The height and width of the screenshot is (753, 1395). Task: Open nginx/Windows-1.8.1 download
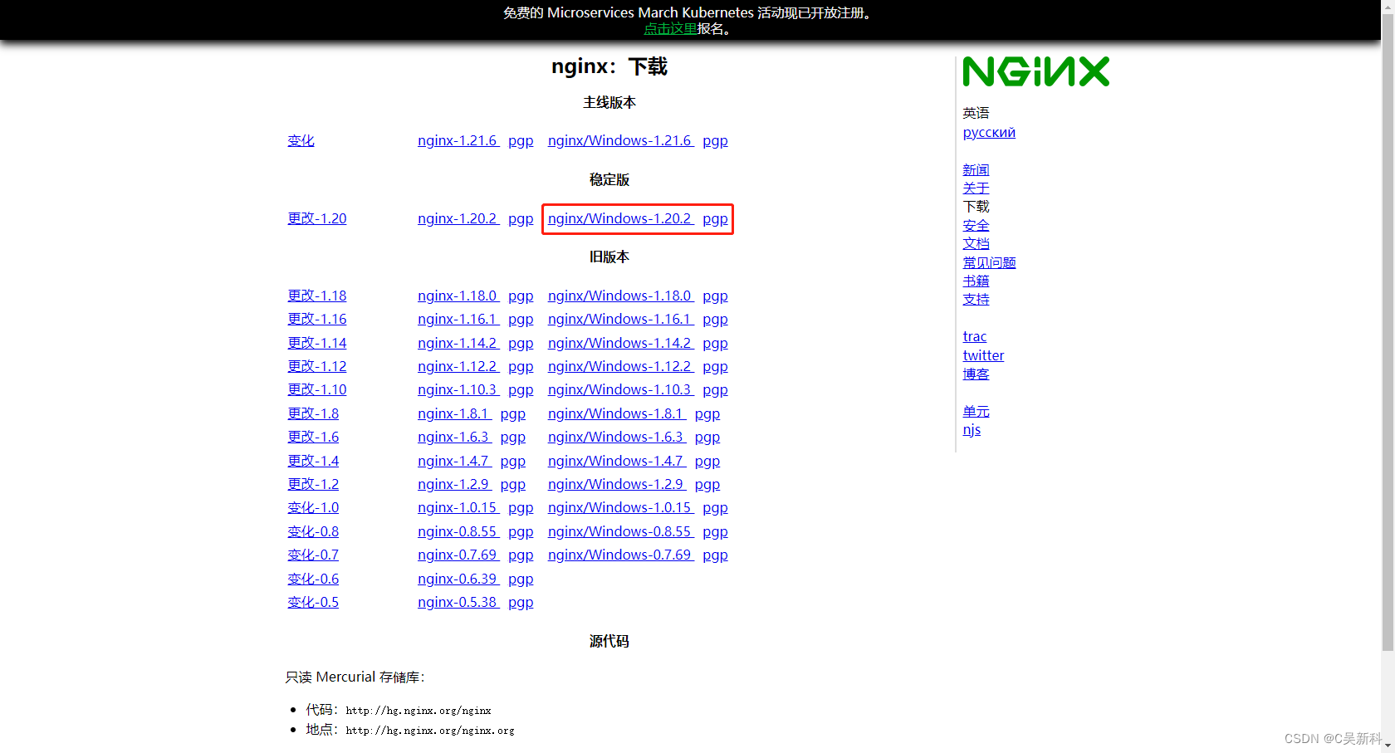(x=616, y=413)
